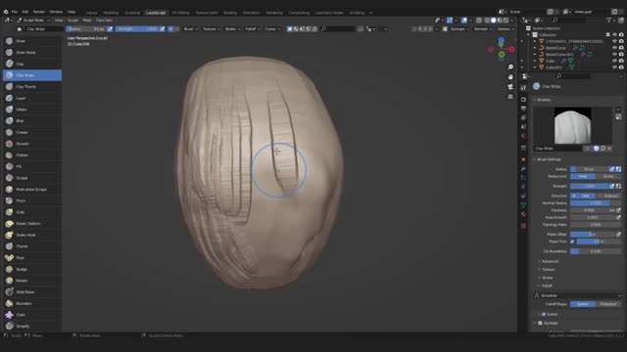Open the Falloff dropdown in header

pyautogui.click(x=253, y=29)
